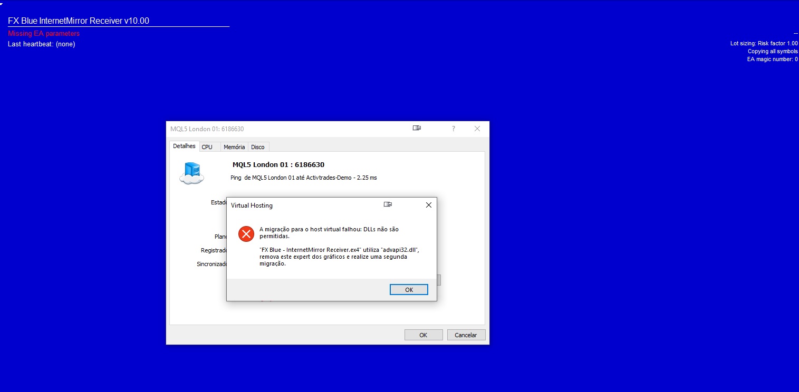Click the 'Copying all symbols' text
Screen dimensions: 799x392
(x=773, y=52)
